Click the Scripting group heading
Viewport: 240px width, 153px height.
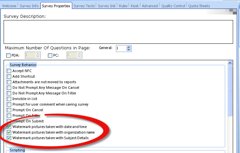[17, 150]
